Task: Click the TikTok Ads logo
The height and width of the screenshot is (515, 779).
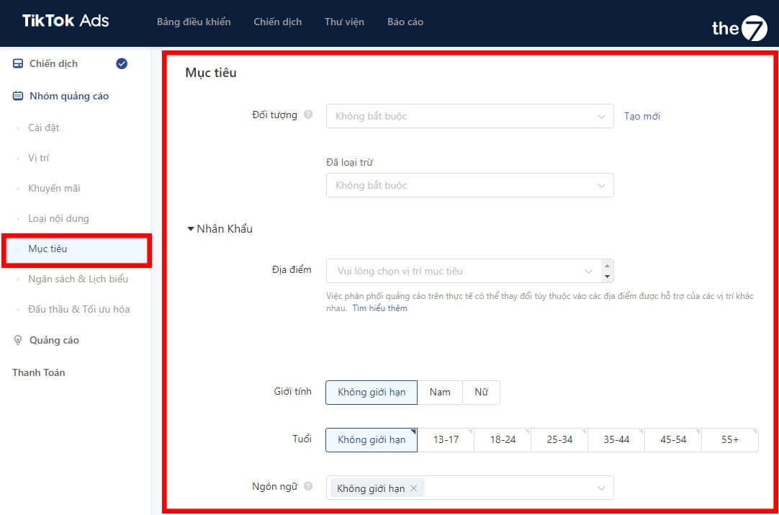Action: [x=66, y=21]
